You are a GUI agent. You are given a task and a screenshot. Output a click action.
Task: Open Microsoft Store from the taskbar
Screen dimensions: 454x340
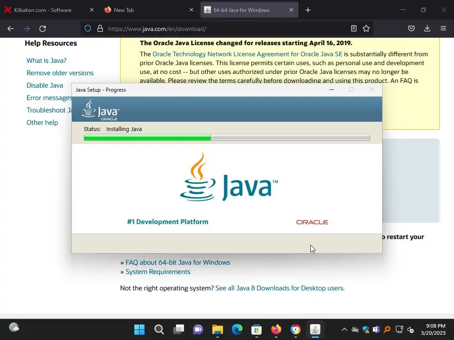(x=257, y=329)
